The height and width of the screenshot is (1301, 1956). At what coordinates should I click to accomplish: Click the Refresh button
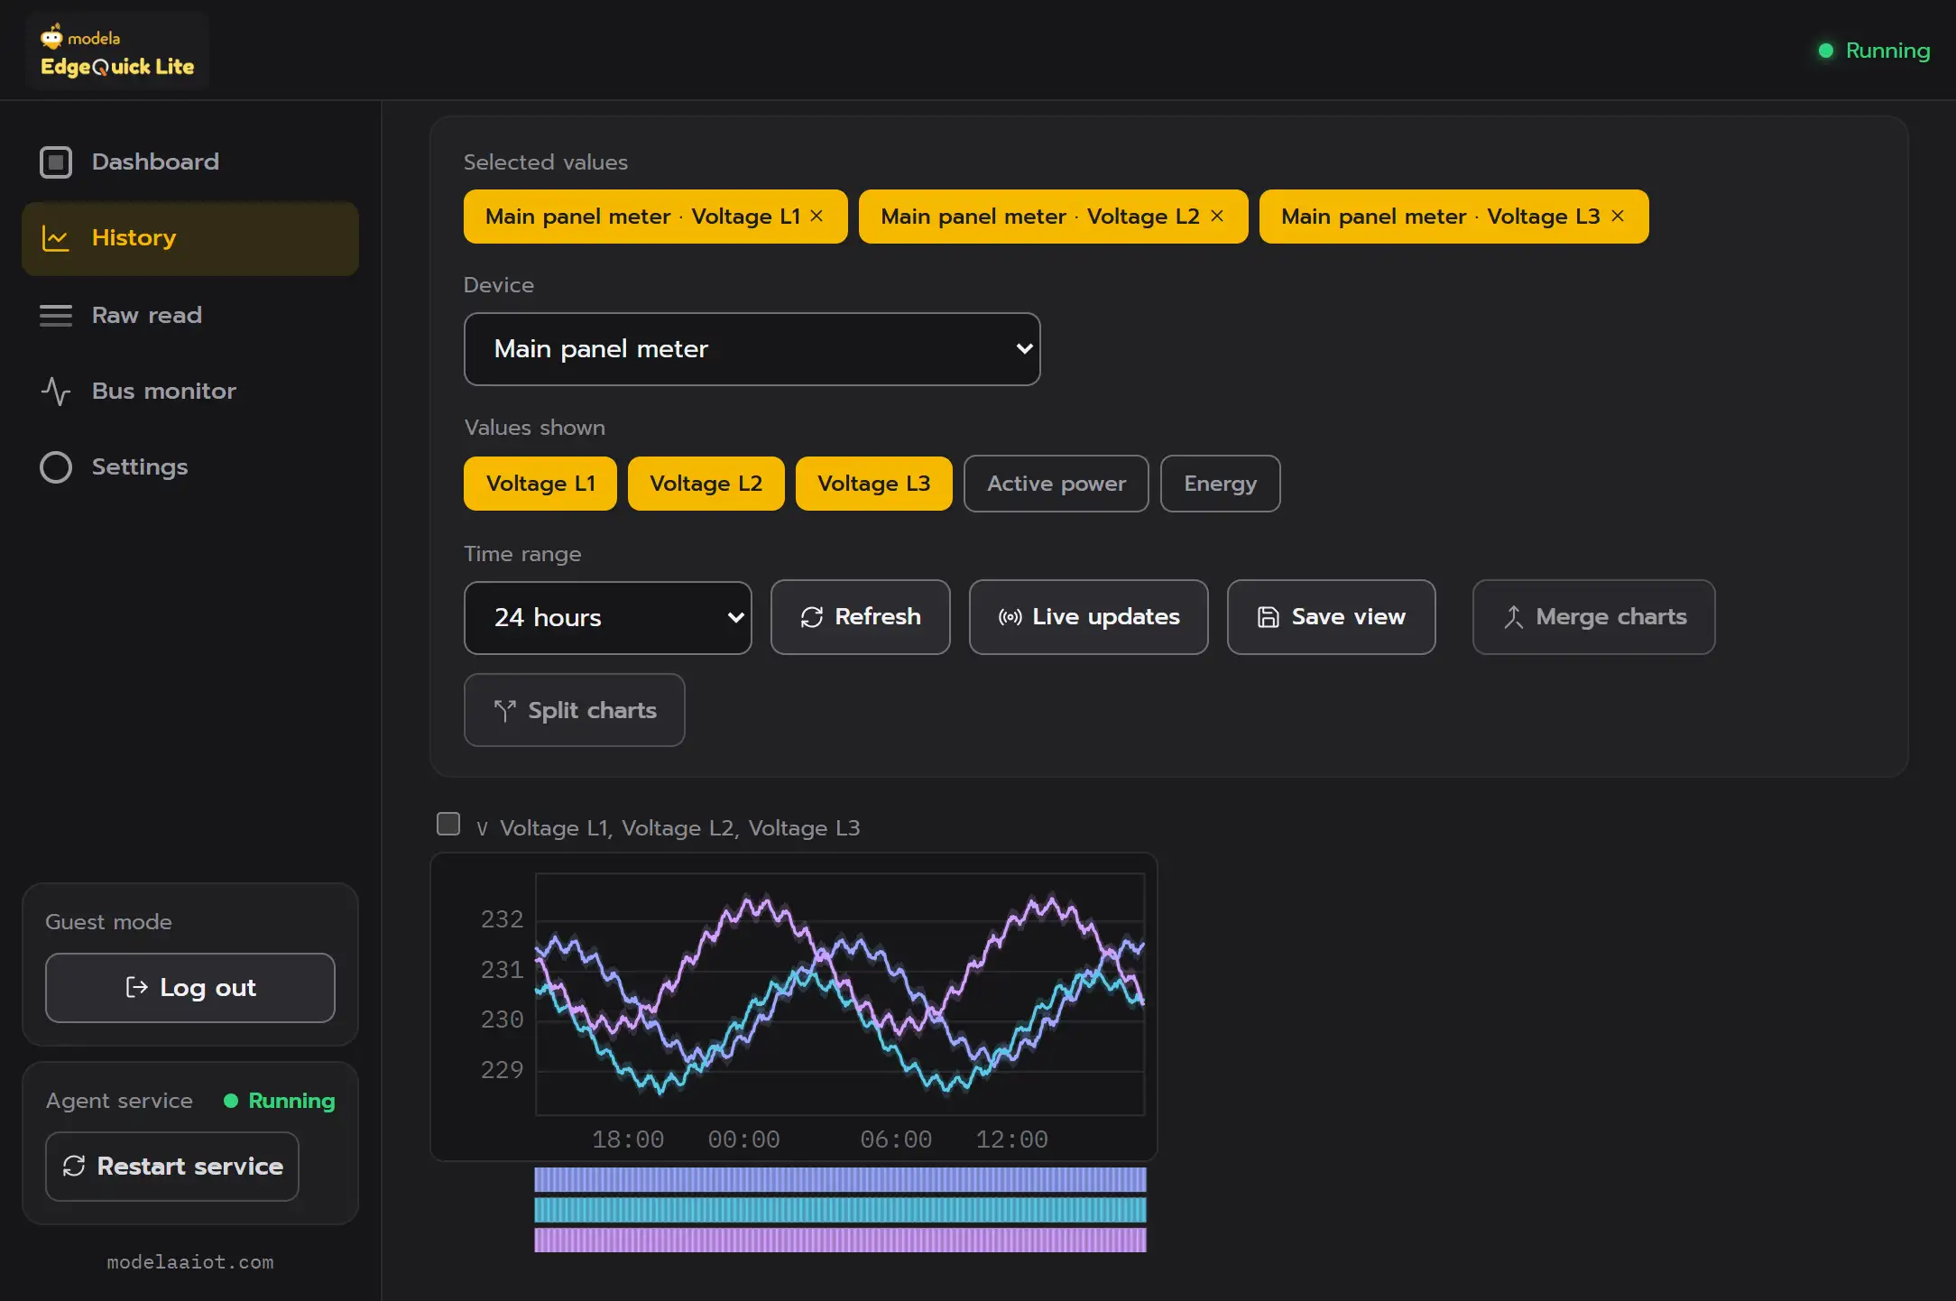(861, 617)
